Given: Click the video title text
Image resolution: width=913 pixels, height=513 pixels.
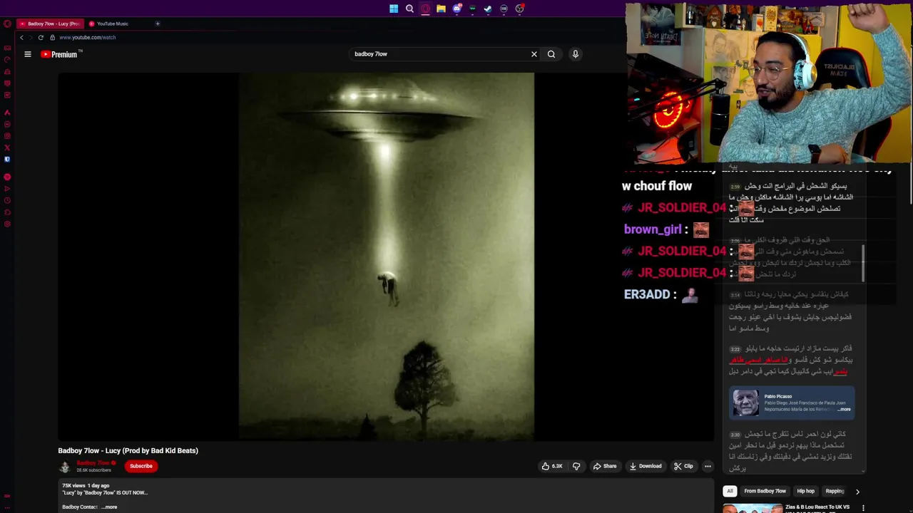Looking at the screenshot, I should [x=128, y=450].
